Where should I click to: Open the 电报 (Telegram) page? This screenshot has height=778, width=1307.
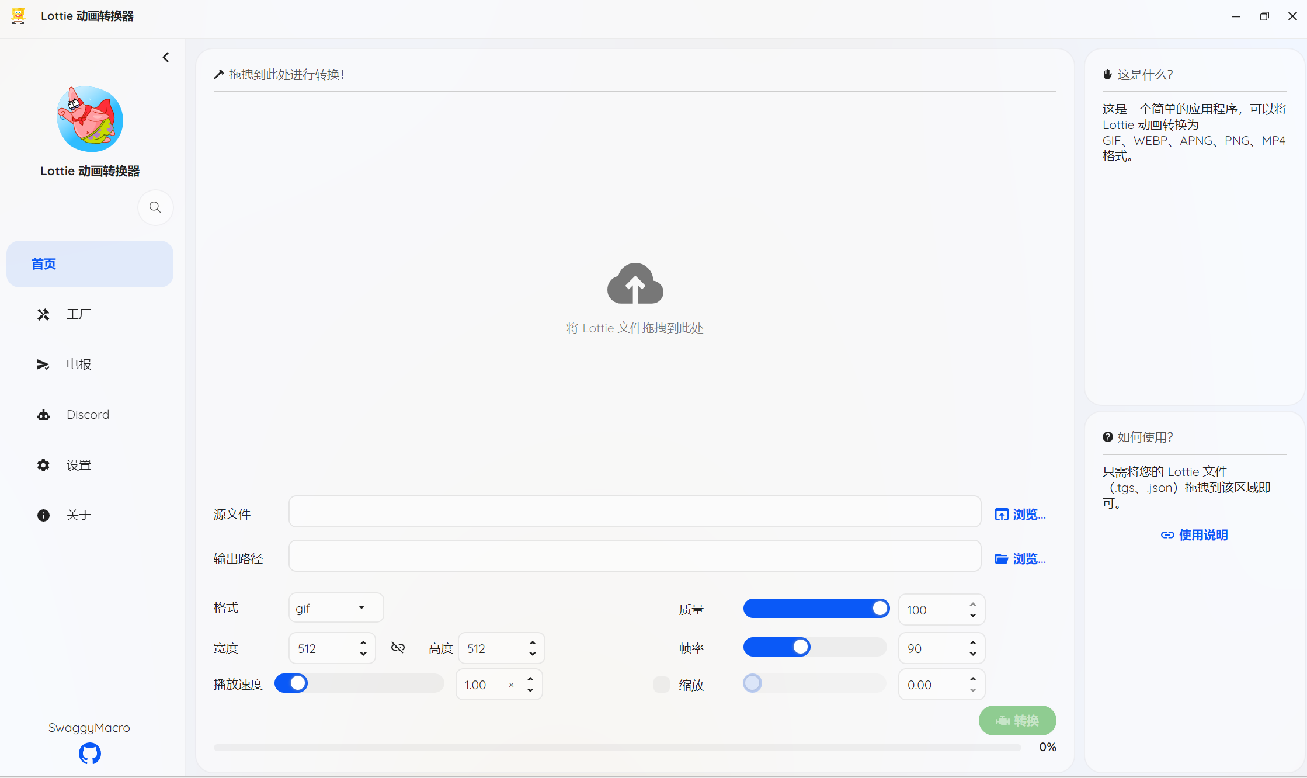78,364
